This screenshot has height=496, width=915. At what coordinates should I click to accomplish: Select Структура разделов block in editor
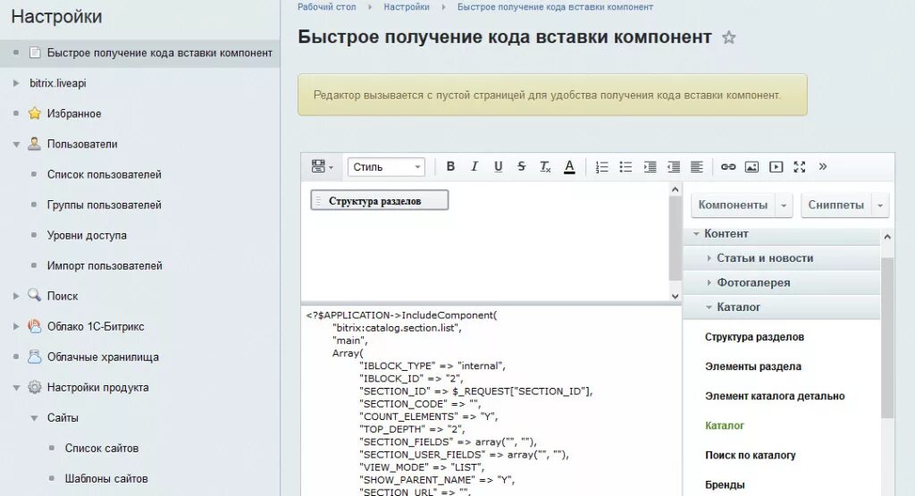point(379,201)
